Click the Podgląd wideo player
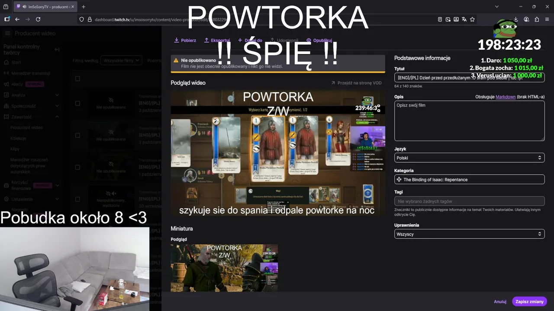The image size is (554, 311). [x=278, y=153]
